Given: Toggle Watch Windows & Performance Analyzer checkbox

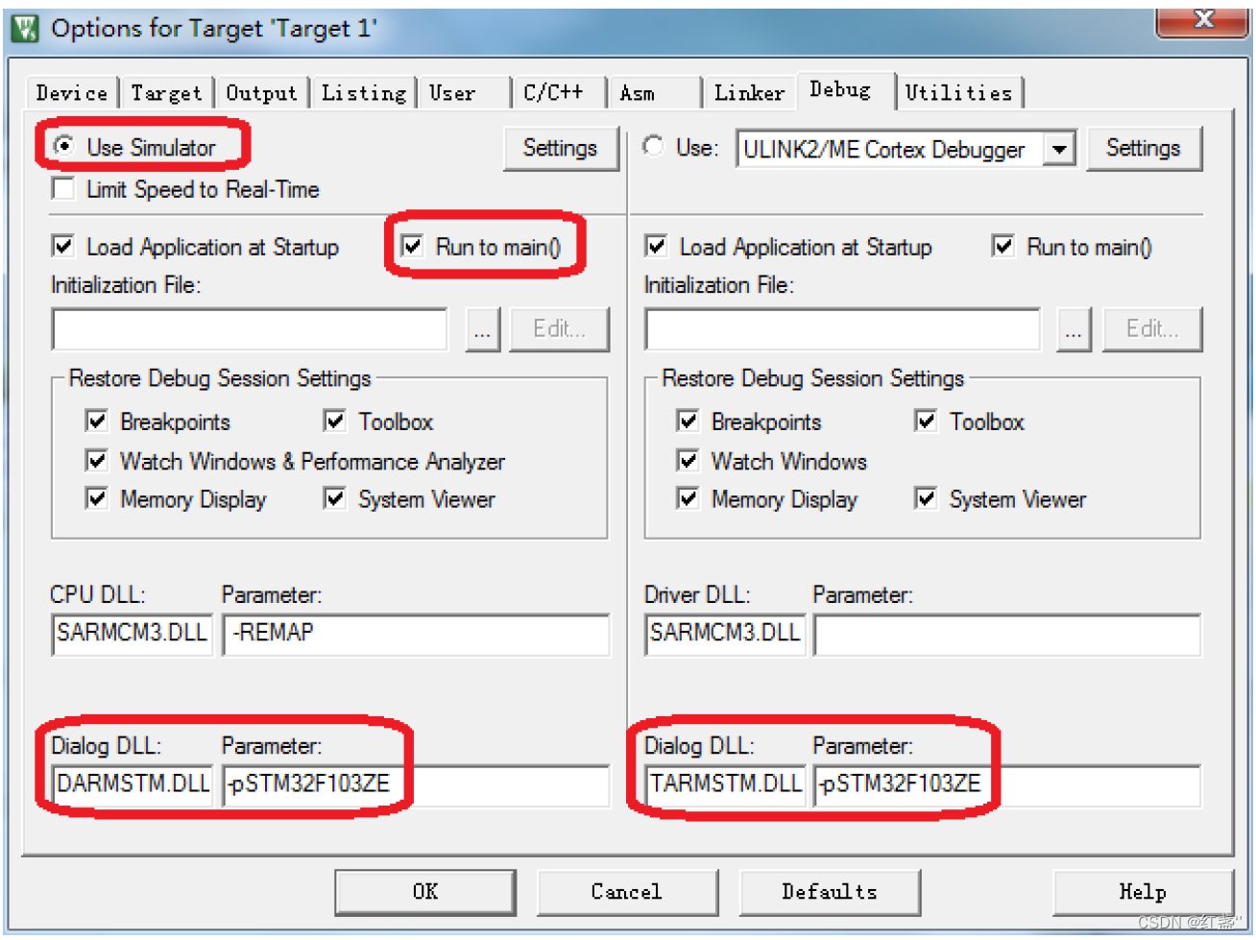Looking at the screenshot, I should click(x=97, y=460).
